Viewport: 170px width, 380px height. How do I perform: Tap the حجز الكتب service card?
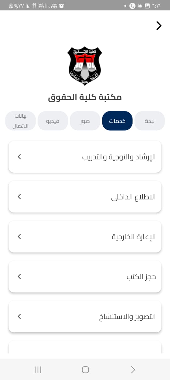[85, 276]
